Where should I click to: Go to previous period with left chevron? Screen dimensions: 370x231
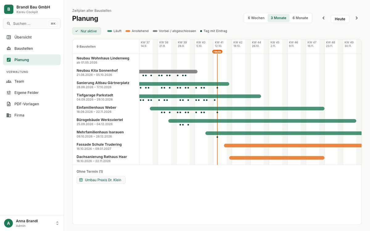point(323,18)
